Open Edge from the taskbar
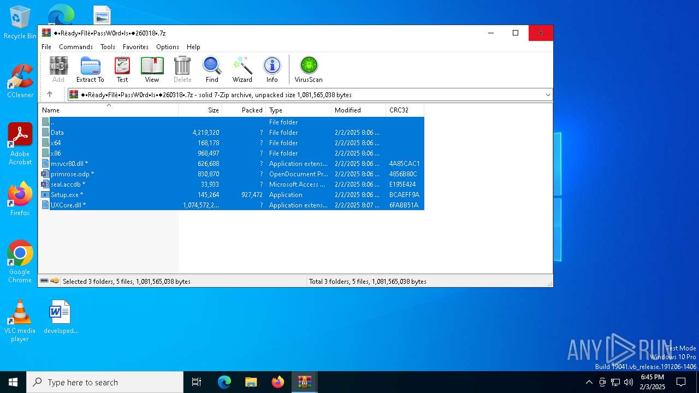The width and height of the screenshot is (699, 393). 224,382
